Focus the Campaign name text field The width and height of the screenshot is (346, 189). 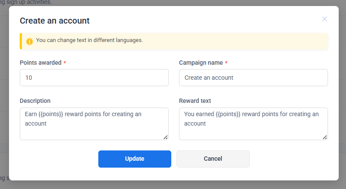click(x=253, y=78)
